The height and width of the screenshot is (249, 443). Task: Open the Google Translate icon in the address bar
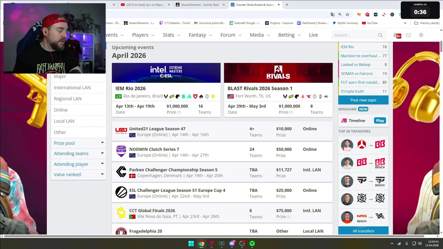point(333,15)
